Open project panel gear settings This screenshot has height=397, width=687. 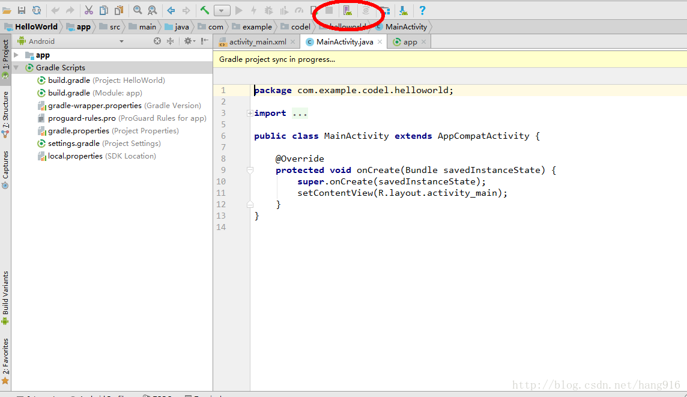pyautogui.click(x=189, y=41)
